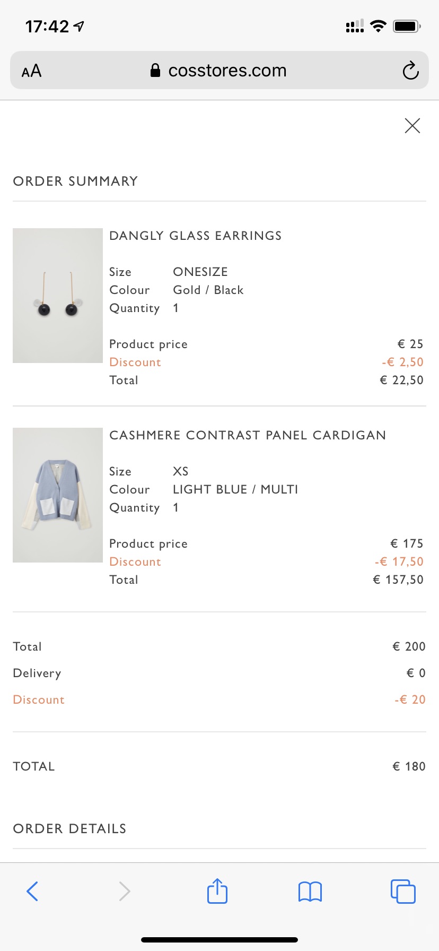
Task: Tap the 17:42 clock in status bar
Action: 47,26
